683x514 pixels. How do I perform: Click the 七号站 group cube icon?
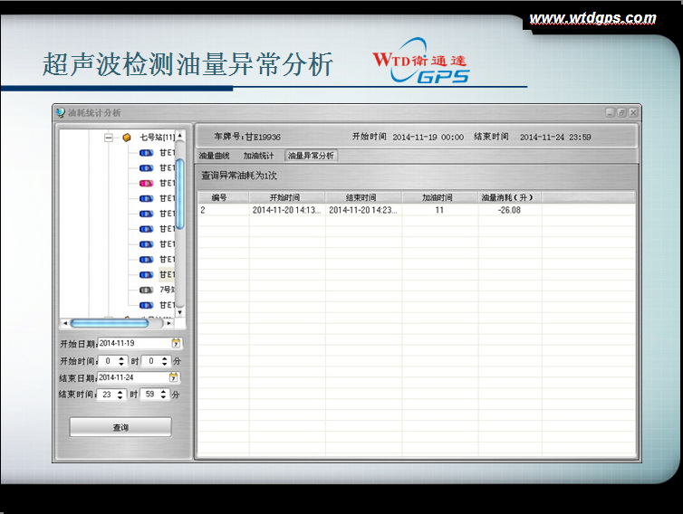tap(127, 138)
